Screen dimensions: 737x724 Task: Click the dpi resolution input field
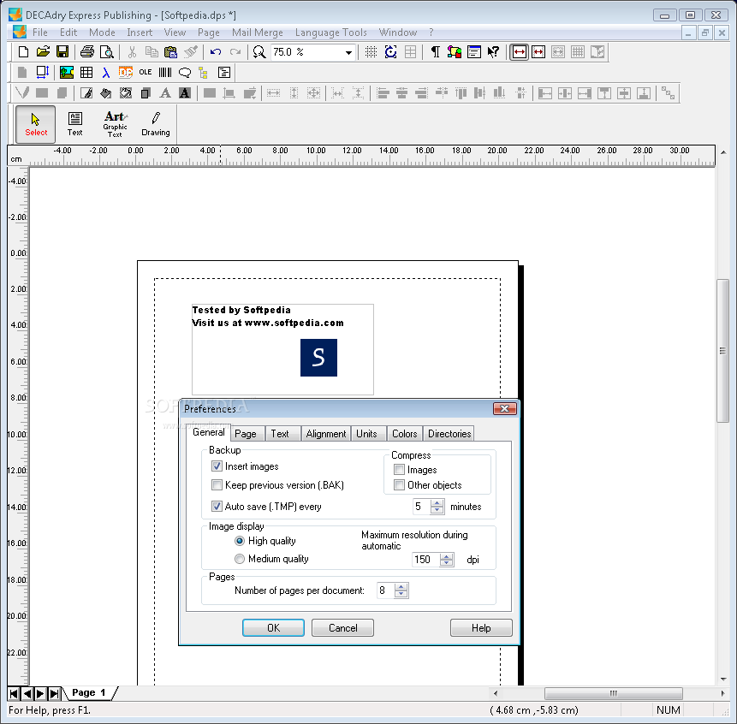(425, 560)
